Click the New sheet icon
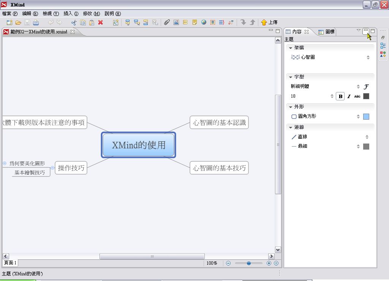Screen dimensions: 389x281 [x=115, y=22]
